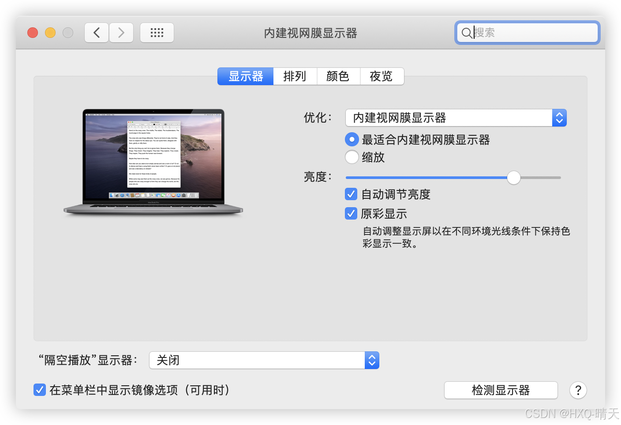Screen dimensions: 621x425
Task: Click the magnifier icon in the search field
Action: (466, 33)
